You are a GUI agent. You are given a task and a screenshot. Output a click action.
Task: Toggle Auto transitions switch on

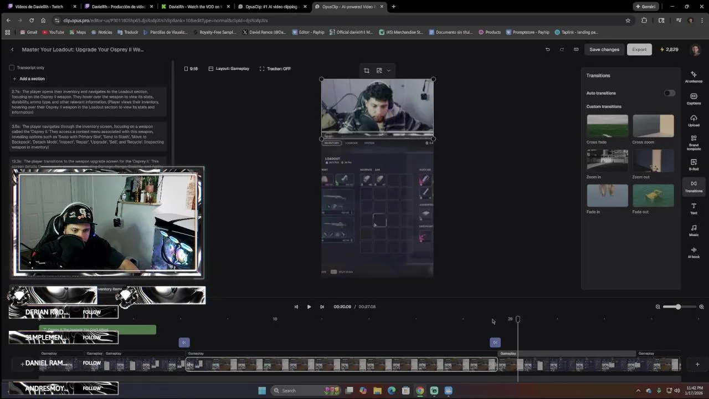pos(670,93)
